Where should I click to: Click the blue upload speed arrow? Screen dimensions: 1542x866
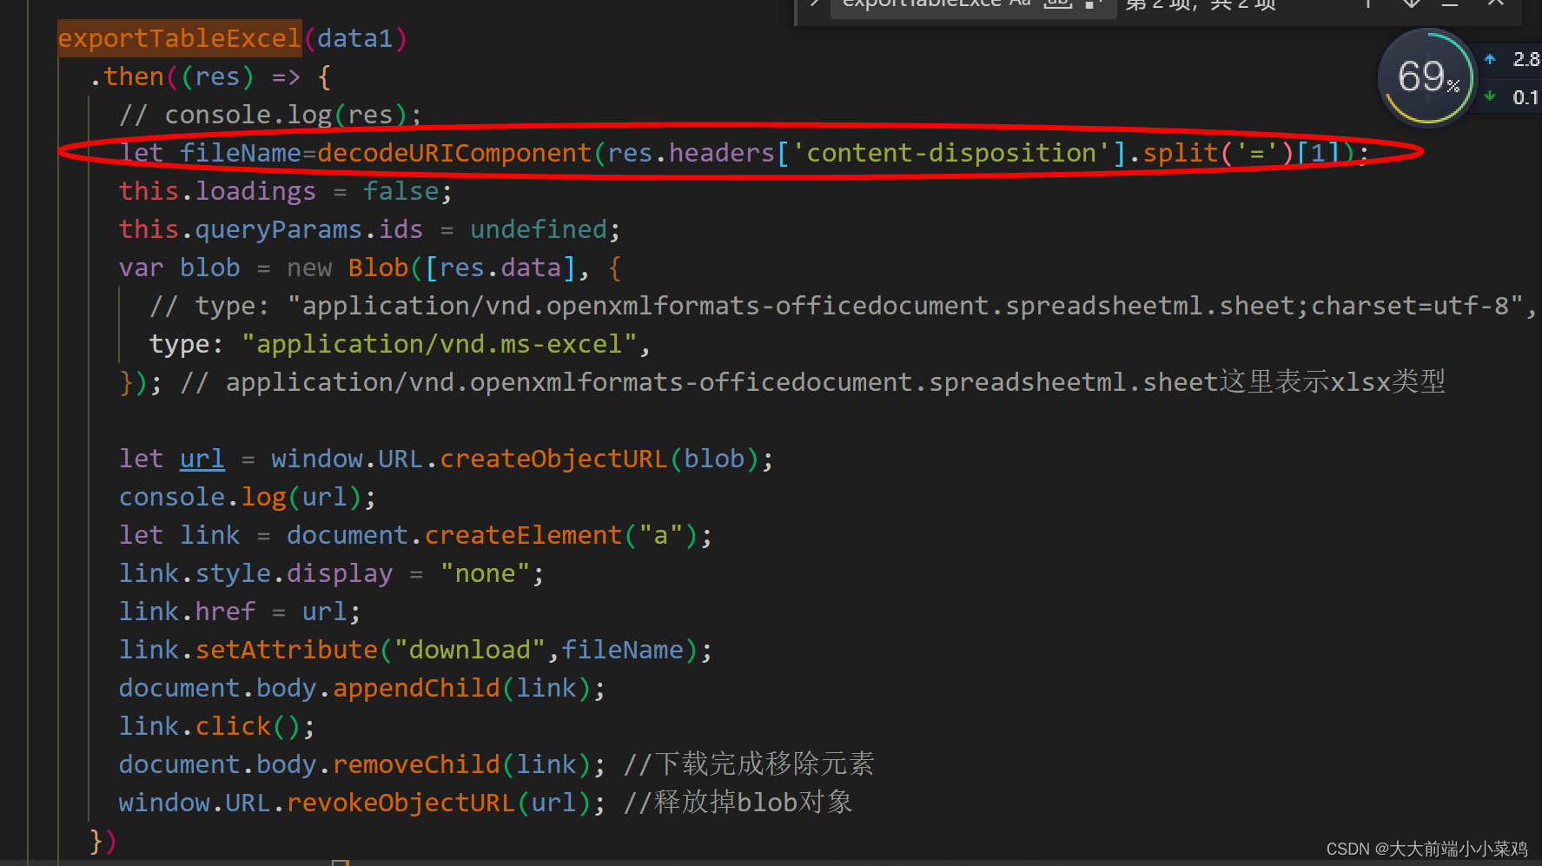tap(1489, 59)
